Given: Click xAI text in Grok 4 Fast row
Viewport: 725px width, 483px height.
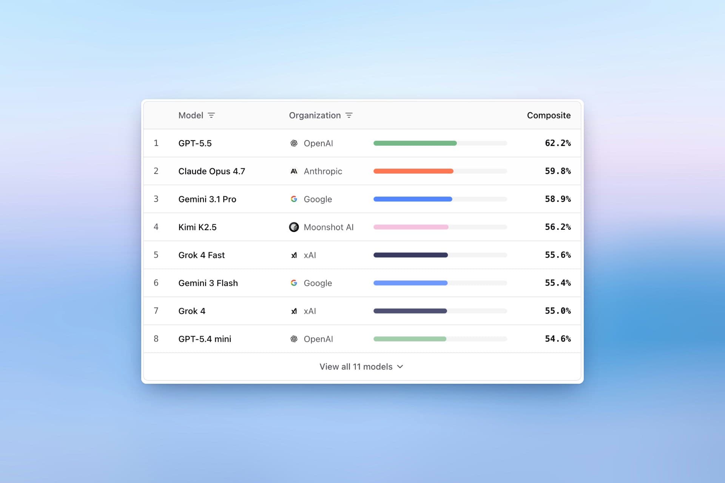Looking at the screenshot, I should pyautogui.click(x=310, y=255).
